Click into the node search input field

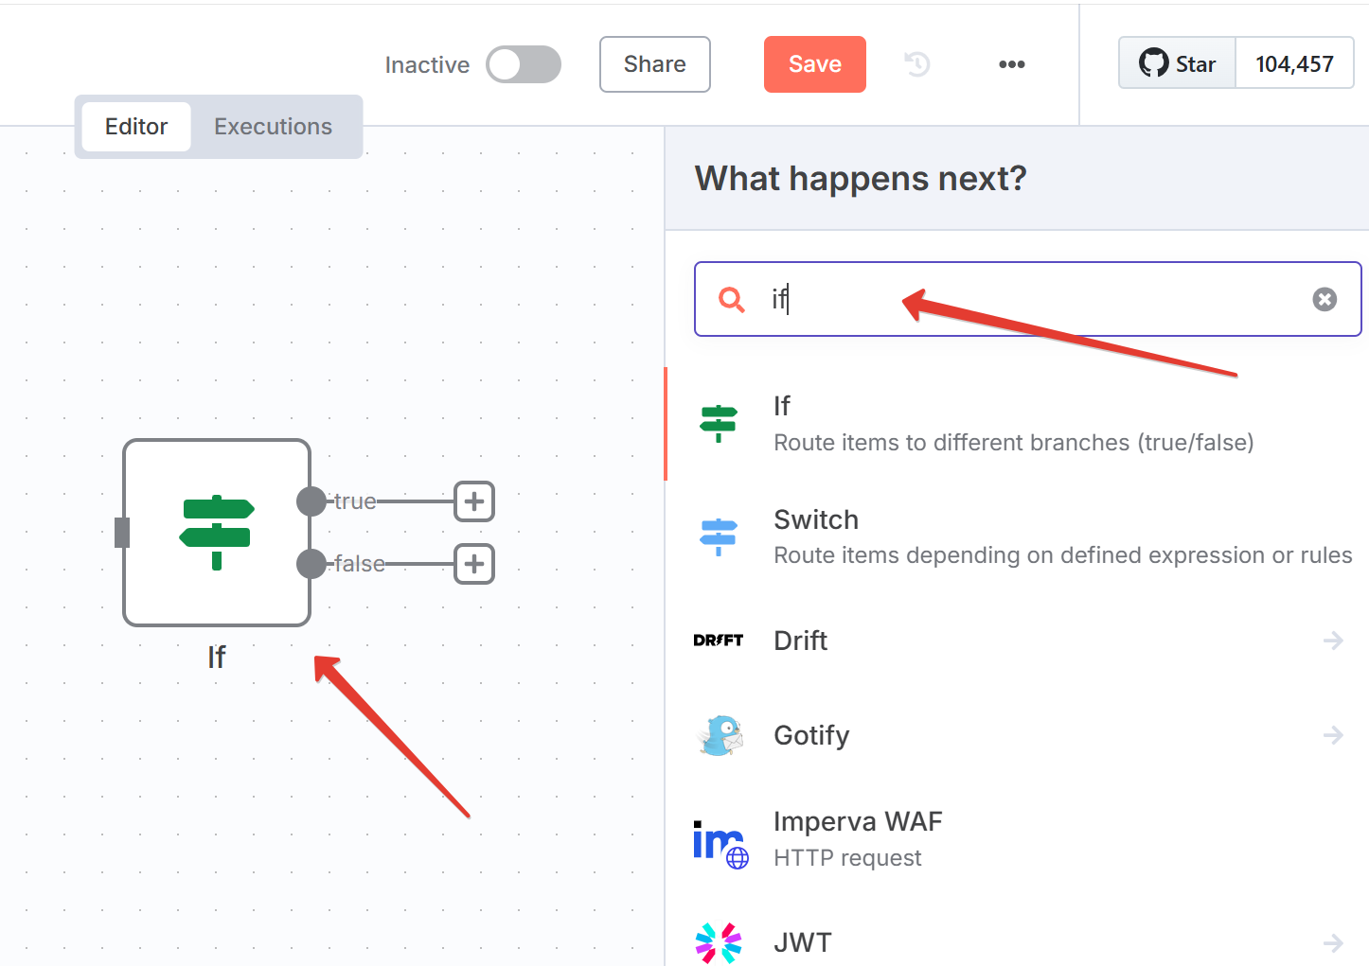click(x=1028, y=299)
